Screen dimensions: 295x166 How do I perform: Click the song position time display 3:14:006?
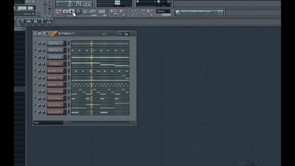click(x=74, y=4)
